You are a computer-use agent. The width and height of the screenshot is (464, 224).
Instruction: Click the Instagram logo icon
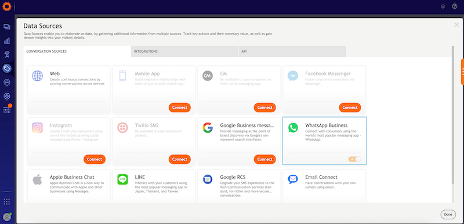coord(38,128)
